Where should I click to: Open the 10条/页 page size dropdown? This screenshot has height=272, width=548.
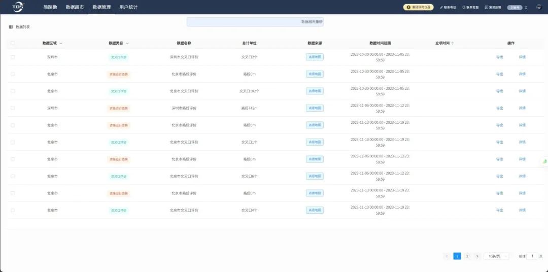[496, 256]
